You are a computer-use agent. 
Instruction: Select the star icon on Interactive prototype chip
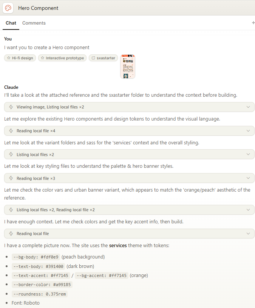(42, 58)
